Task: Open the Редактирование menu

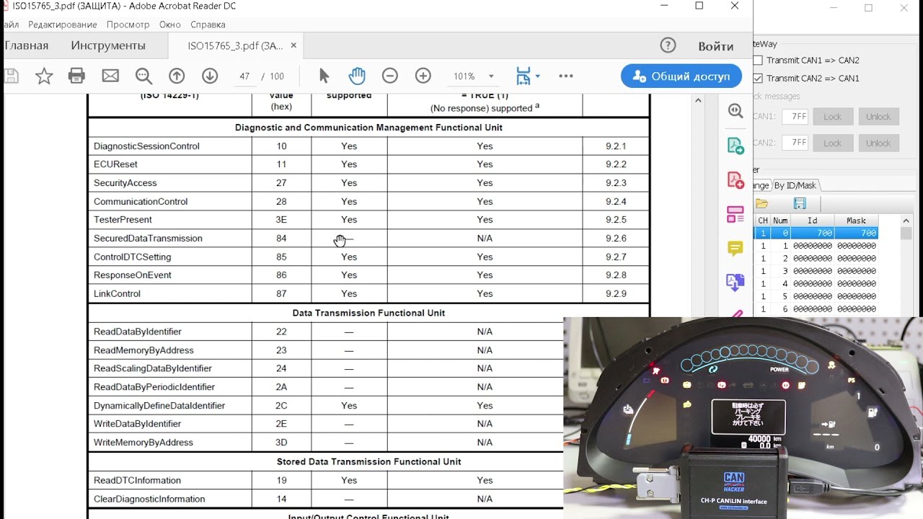Action: click(63, 25)
